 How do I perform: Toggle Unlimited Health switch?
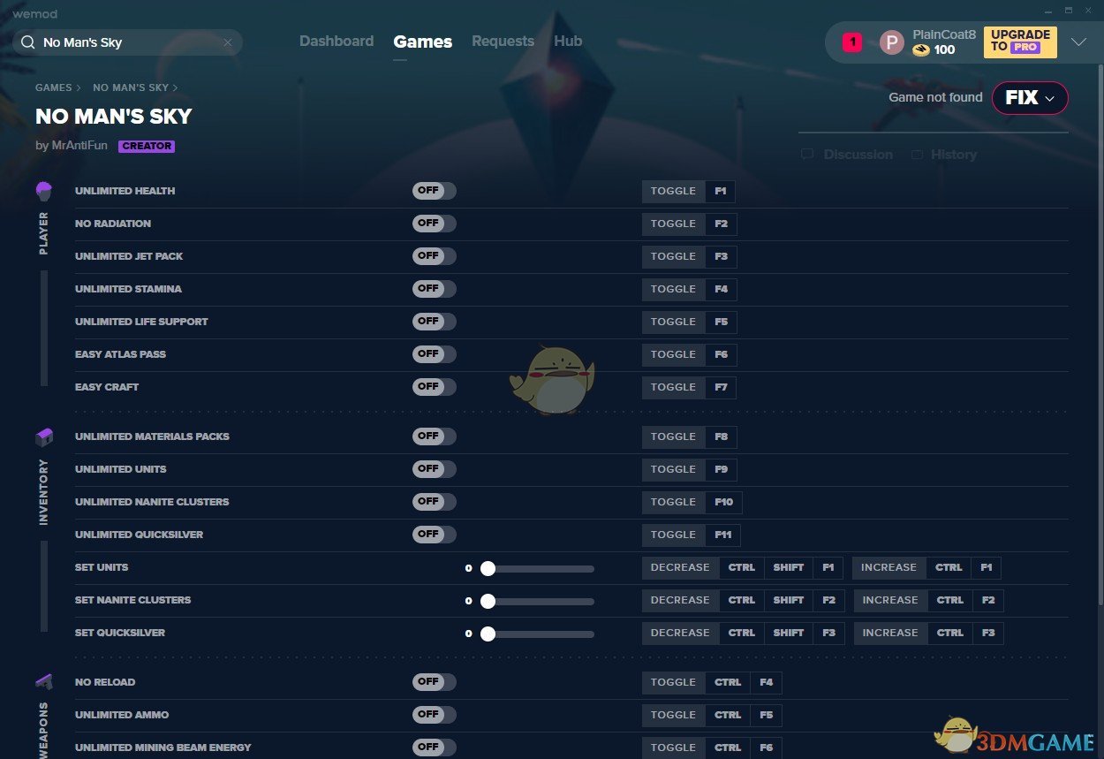tap(435, 191)
